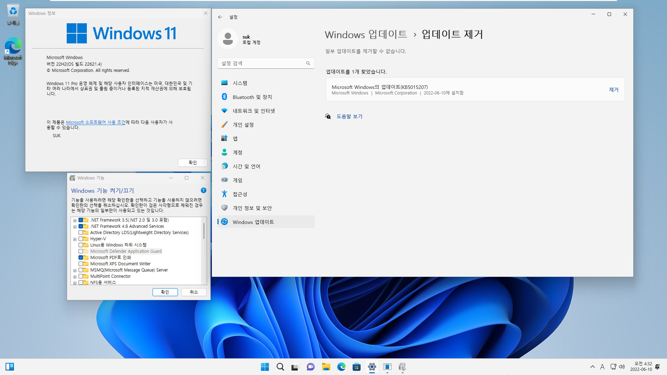The height and width of the screenshot is (375, 667).
Task: Expand the .NET Framework 4.8 Advanced Services node
Action: point(75,227)
